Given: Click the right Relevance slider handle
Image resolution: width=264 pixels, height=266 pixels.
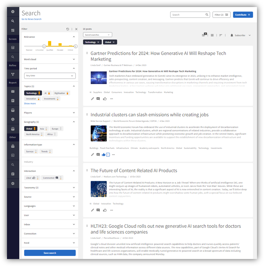Looking at the screenshot, I should (76, 46).
